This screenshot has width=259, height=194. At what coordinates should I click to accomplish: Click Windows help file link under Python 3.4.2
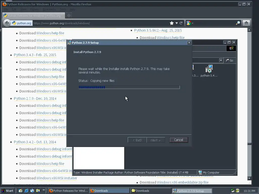[50, 164]
